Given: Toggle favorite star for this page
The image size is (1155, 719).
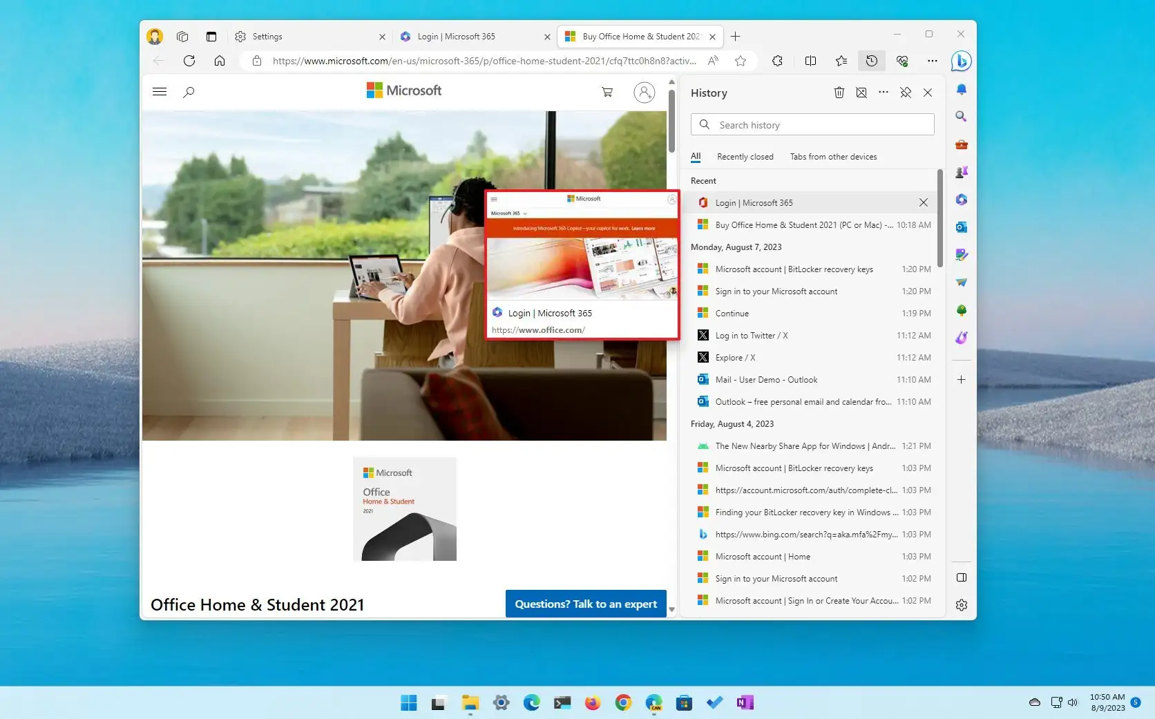Looking at the screenshot, I should click(x=741, y=61).
